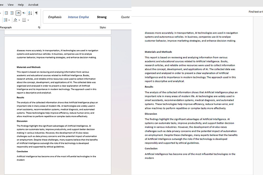The image size is (263, 175).
Task: Open the View ribbon tab
Action: click(x=11, y=5)
